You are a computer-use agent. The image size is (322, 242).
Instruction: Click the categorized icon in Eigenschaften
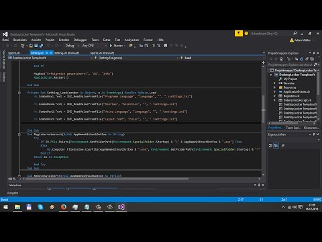tap(270, 146)
